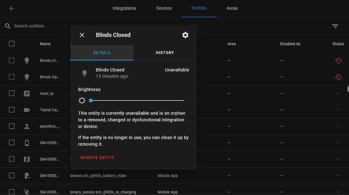
Task: Click the Unavailable state text
Action: [177, 70]
